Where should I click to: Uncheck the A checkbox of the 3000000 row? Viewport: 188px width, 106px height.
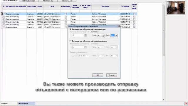pos(4,22)
